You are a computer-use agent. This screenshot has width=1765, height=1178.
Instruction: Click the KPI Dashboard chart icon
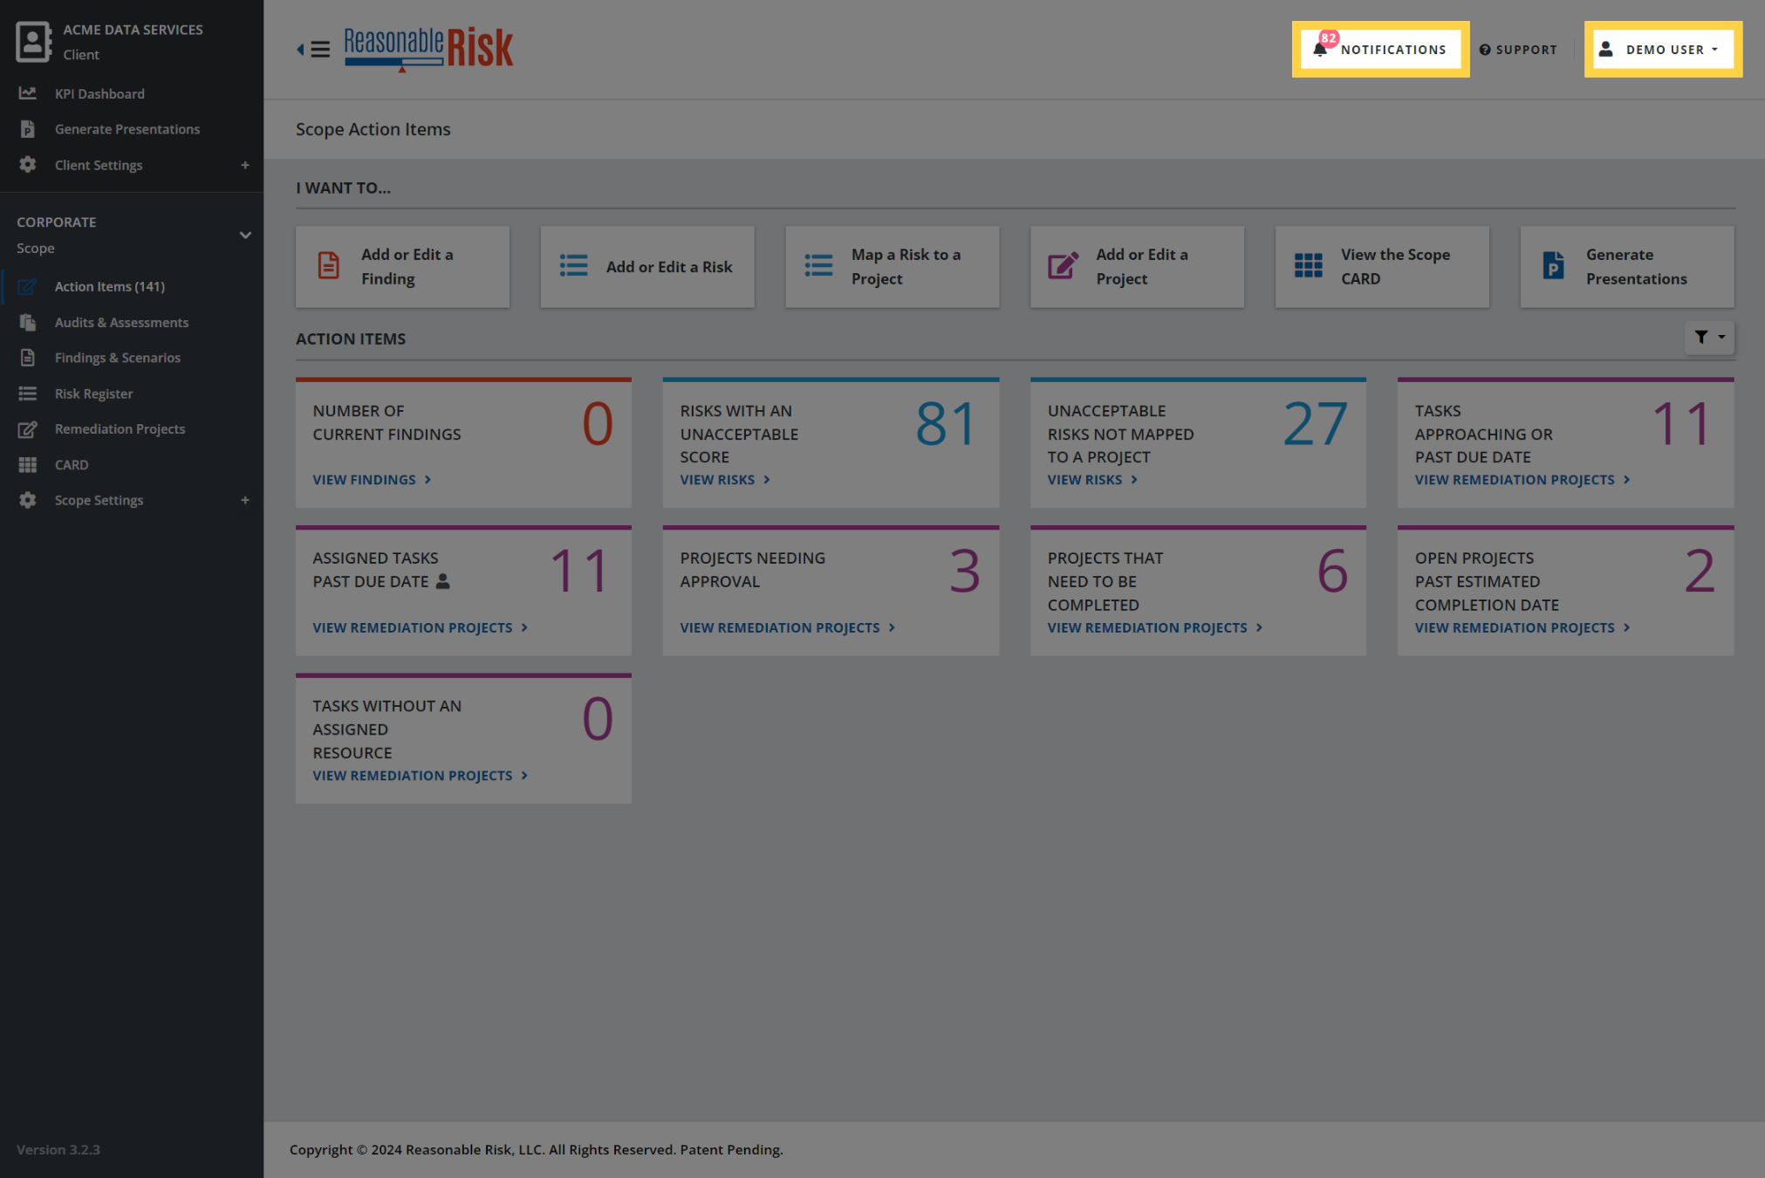pyautogui.click(x=28, y=92)
